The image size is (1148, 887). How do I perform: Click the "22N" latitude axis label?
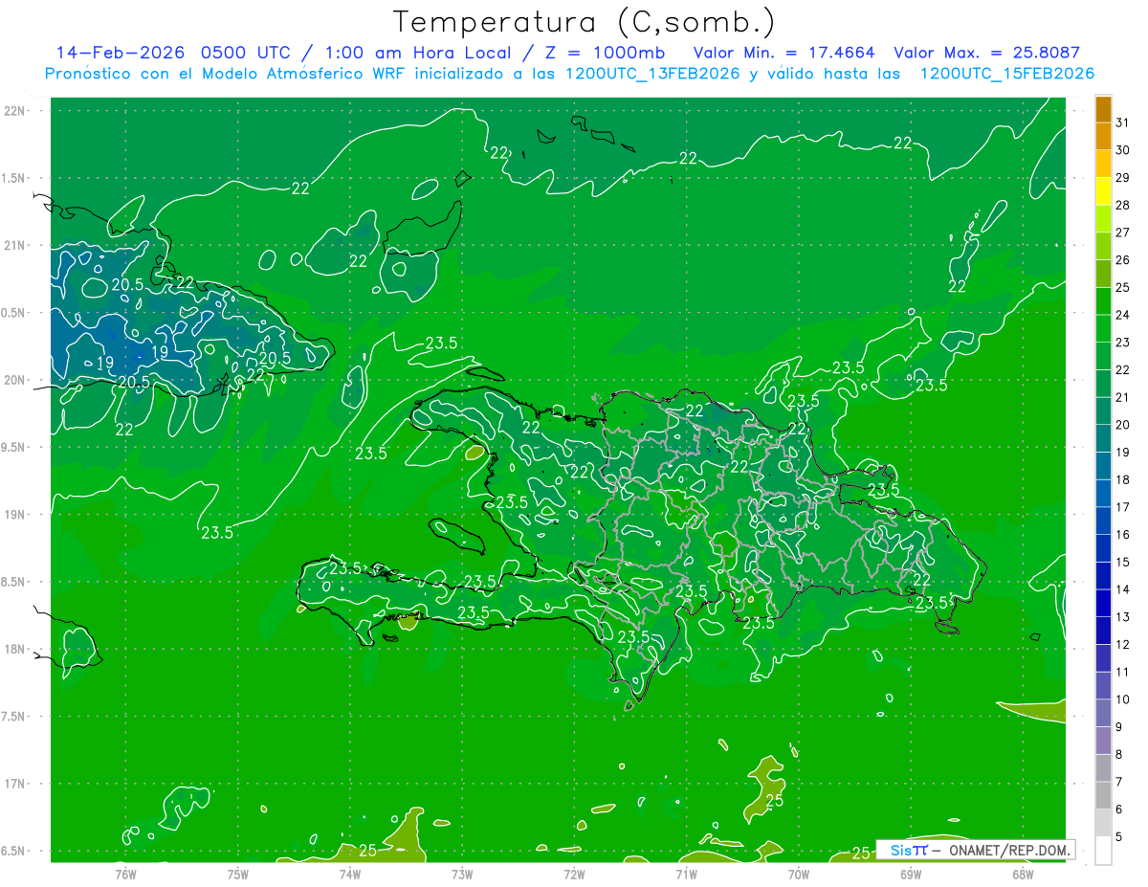point(15,111)
